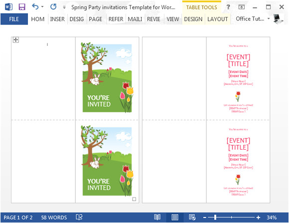Switch to Web Layout view
The height and width of the screenshot is (223, 289).
pos(192,218)
